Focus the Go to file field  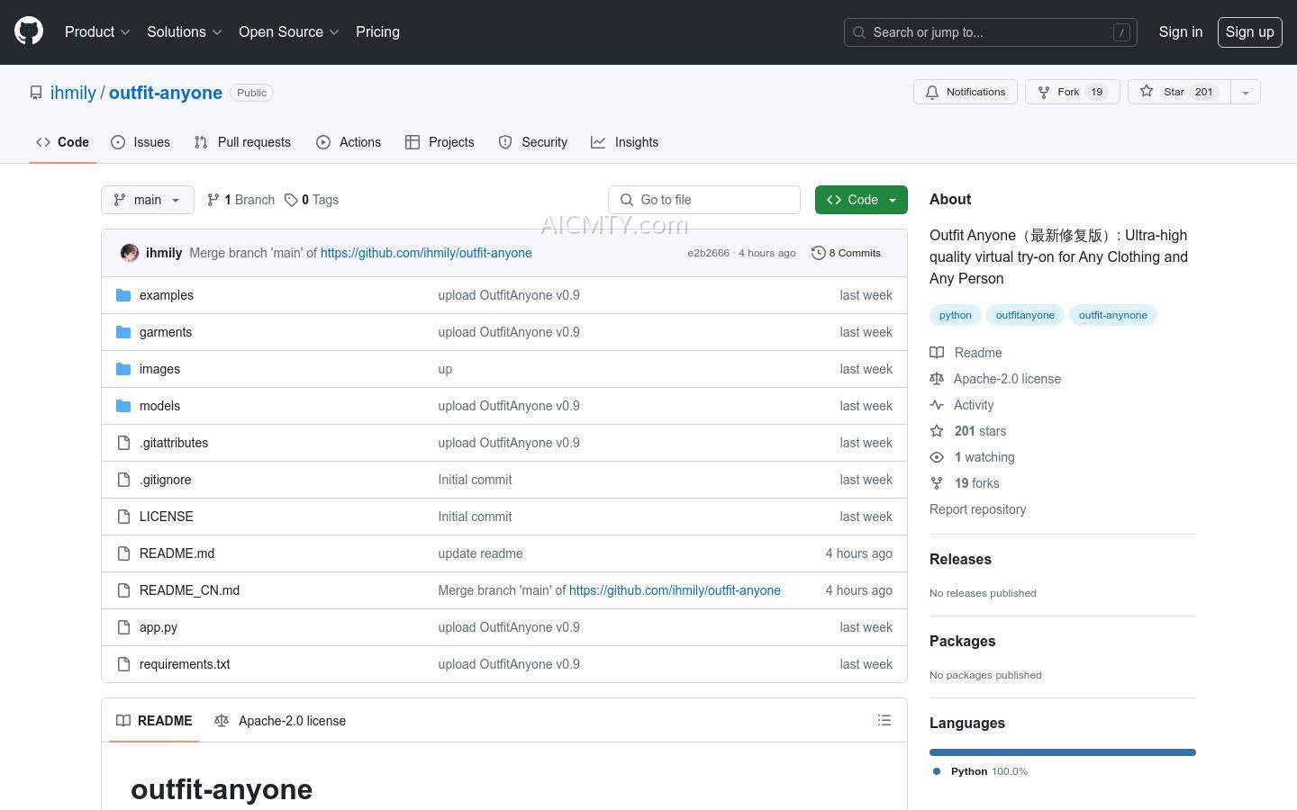704,200
